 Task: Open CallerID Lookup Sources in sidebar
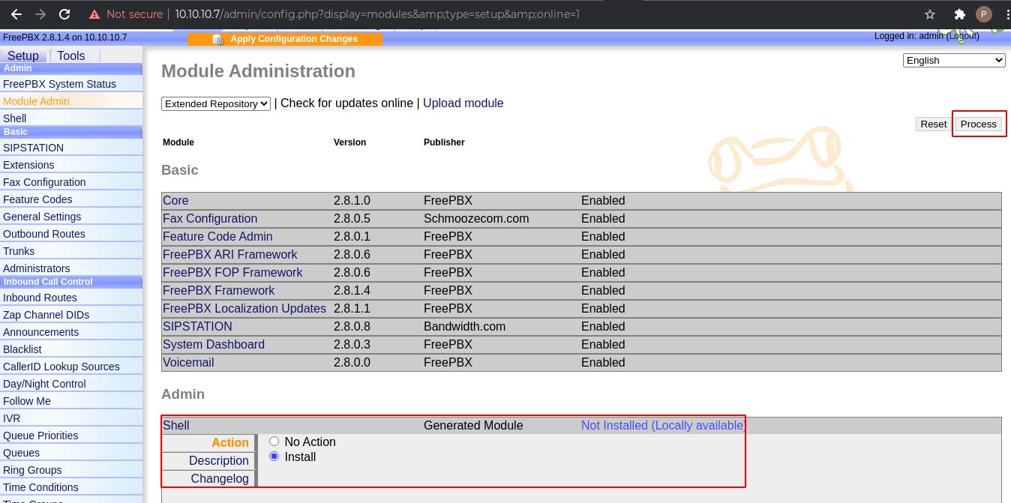70,367
